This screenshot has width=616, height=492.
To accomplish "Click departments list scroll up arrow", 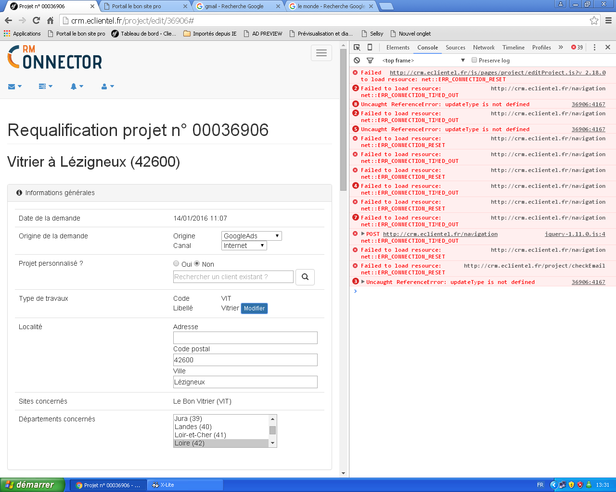I will 272,419.
